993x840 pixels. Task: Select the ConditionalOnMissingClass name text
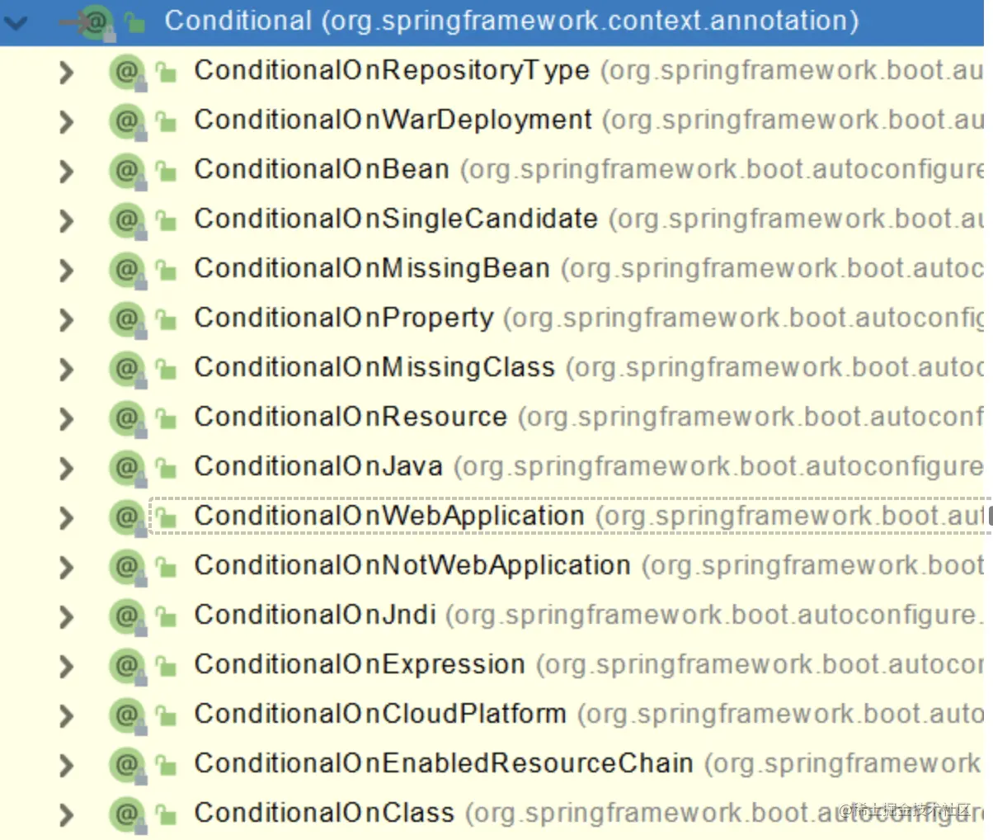pyautogui.click(x=374, y=368)
